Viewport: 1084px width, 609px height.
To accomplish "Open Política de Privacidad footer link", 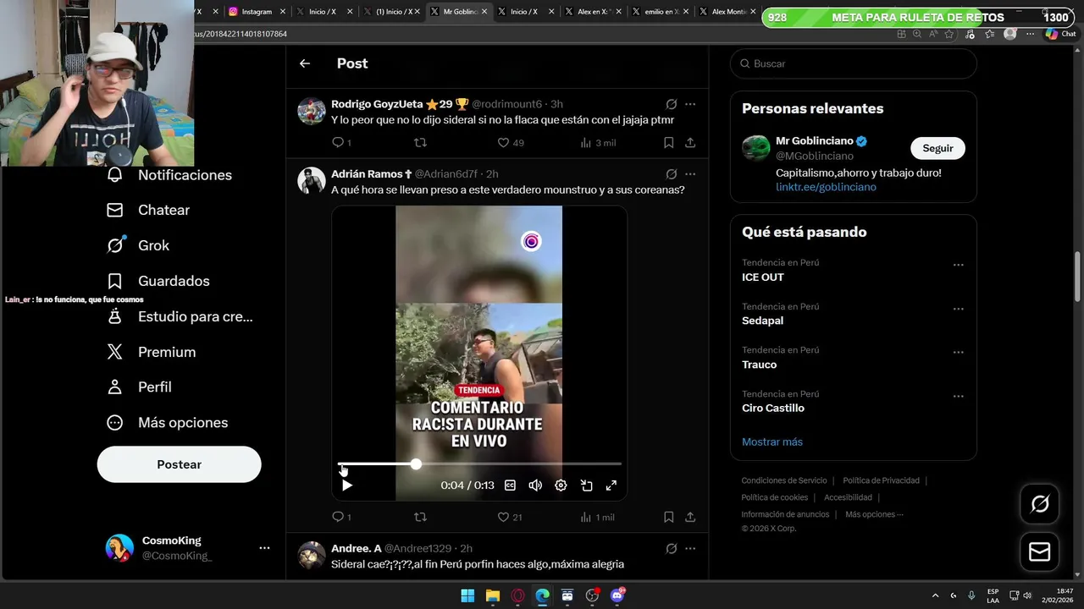I will click(881, 480).
